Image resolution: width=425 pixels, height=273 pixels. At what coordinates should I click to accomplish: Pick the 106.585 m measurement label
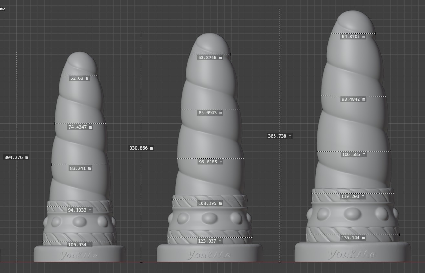[x=353, y=154]
